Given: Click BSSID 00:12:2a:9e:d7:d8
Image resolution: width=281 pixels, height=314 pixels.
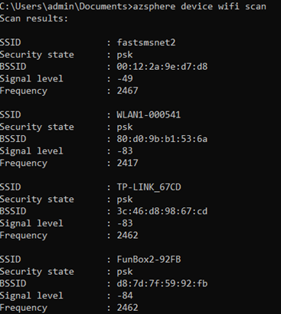Looking at the screenshot, I should point(162,67).
